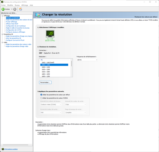This screenshot has height=152, width=159.
Task: Select Utiliser les paramètres de couleur NVIDIA
Action: coord(54,98)
